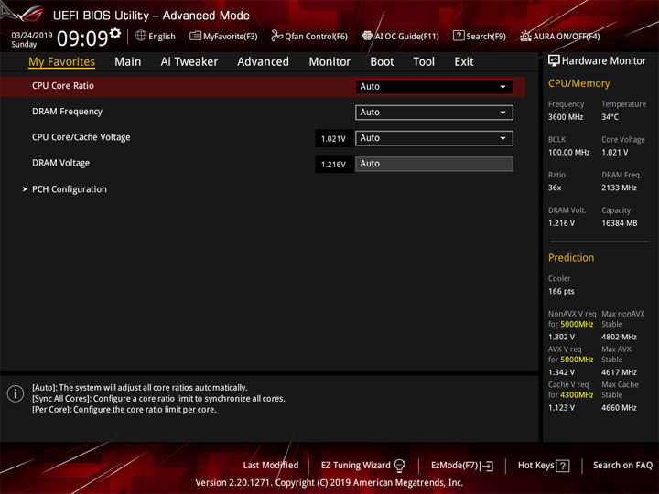
Task: Click the 09:09 clock display
Action: (82, 38)
